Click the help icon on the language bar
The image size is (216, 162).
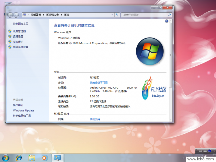point(210,151)
